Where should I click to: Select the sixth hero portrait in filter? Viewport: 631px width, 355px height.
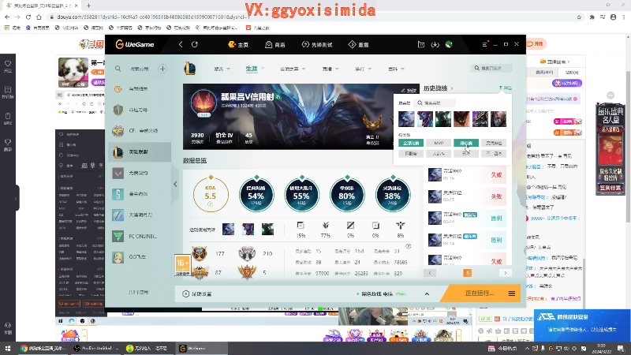pos(498,119)
